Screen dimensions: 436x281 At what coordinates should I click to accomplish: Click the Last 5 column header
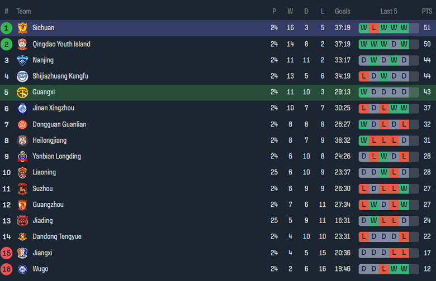pyautogui.click(x=388, y=11)
